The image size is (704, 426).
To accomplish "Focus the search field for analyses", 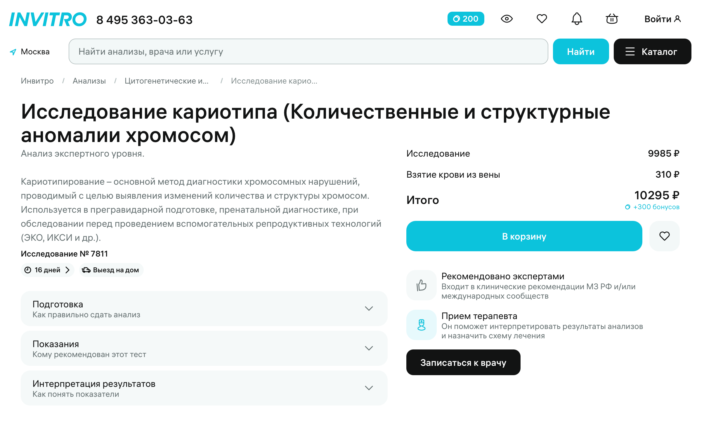I will pos(308,51).
